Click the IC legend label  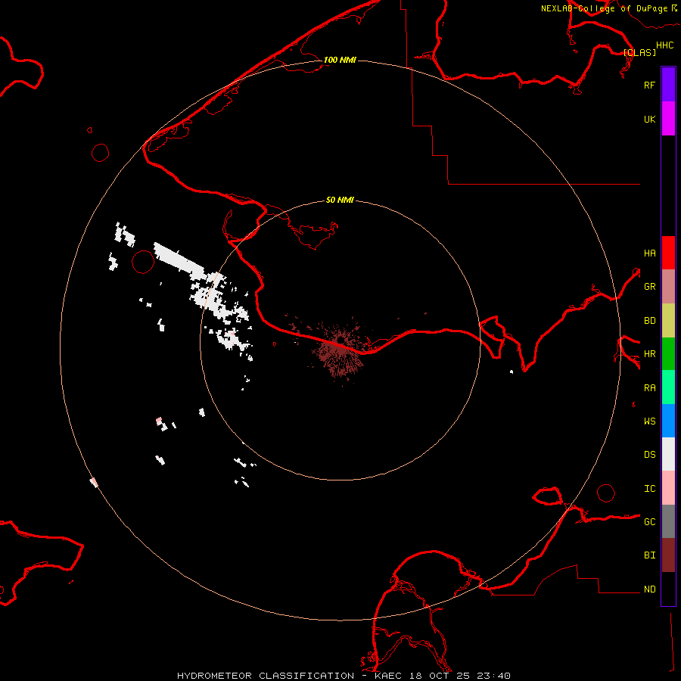click(x=649, y=489)
